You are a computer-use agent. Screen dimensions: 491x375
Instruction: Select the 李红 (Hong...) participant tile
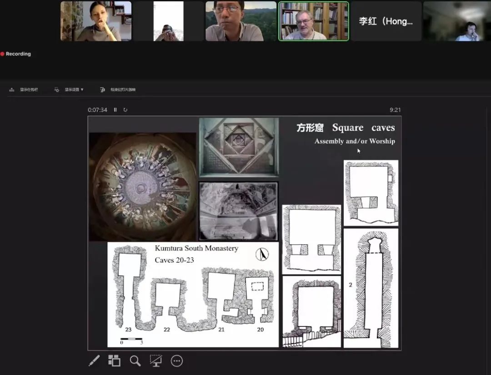click(386, 21)
